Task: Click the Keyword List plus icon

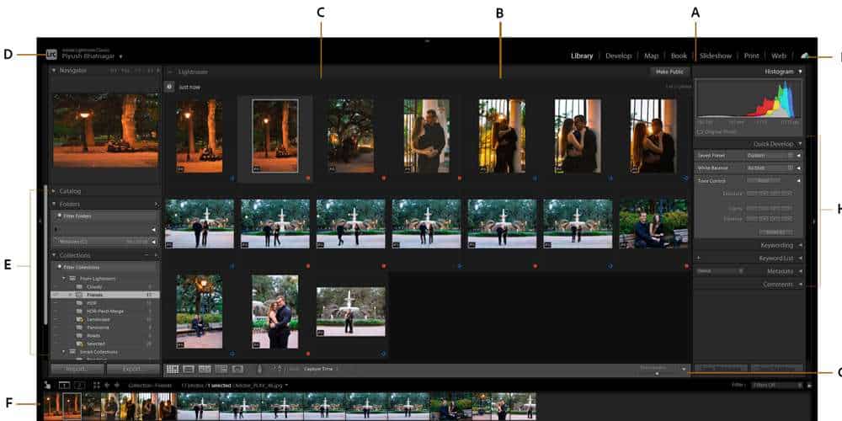Action: tap(699, 258)
